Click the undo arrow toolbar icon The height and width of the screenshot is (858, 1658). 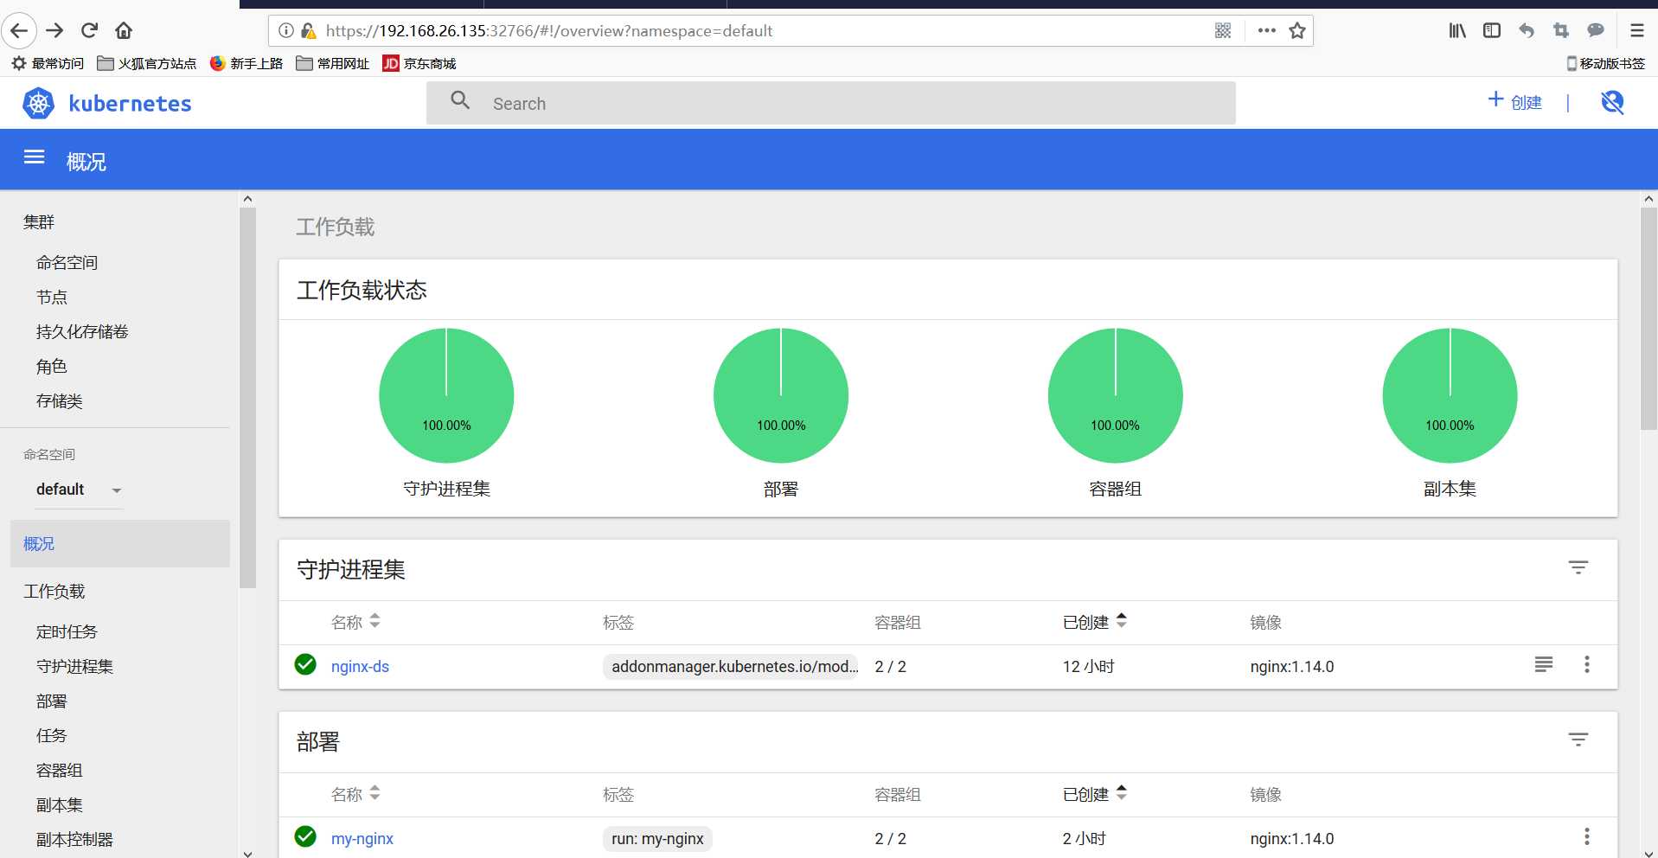[1527, 30]
